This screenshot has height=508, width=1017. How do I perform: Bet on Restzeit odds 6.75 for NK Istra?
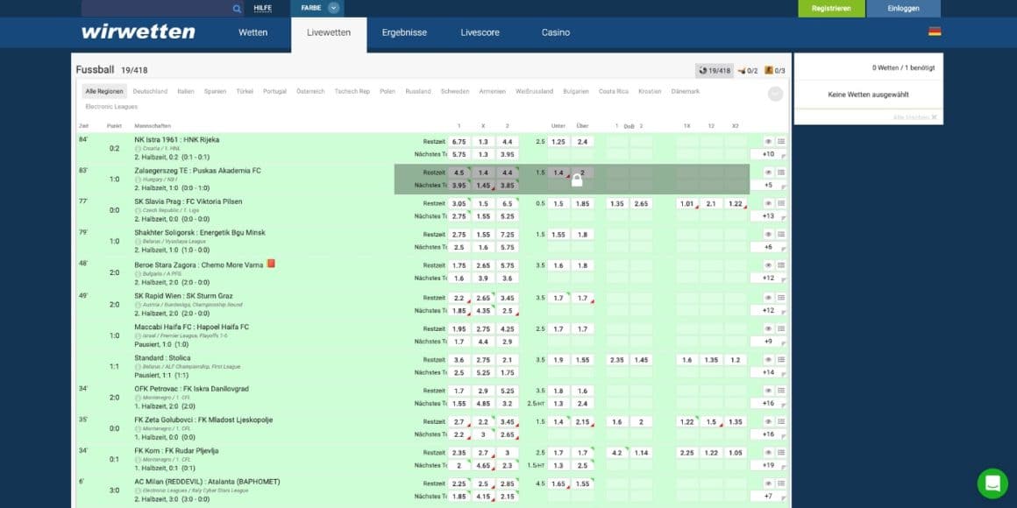click(x=459, y=142)
